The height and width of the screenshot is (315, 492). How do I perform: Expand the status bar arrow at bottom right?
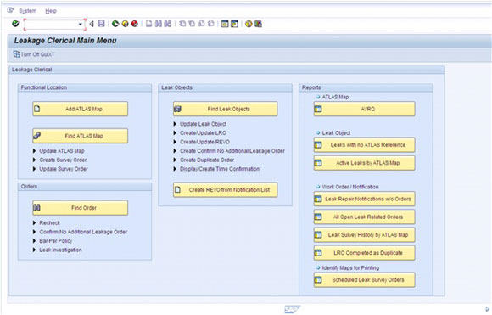(x=487, y=309)
